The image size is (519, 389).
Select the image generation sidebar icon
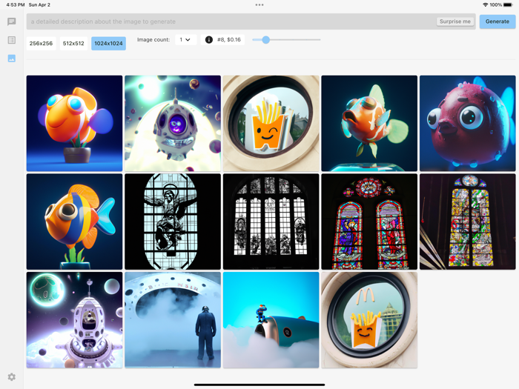[x=11, y=58]
